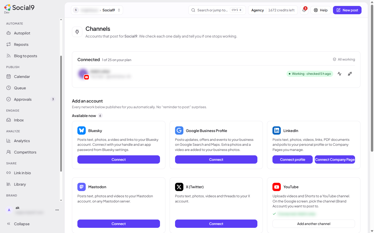This screenshot has height=233, width=374.
Task: Go to the Inbox
Action: point(31,120)
